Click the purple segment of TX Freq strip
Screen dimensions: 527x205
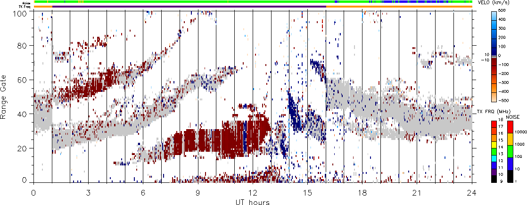point(189,7)
